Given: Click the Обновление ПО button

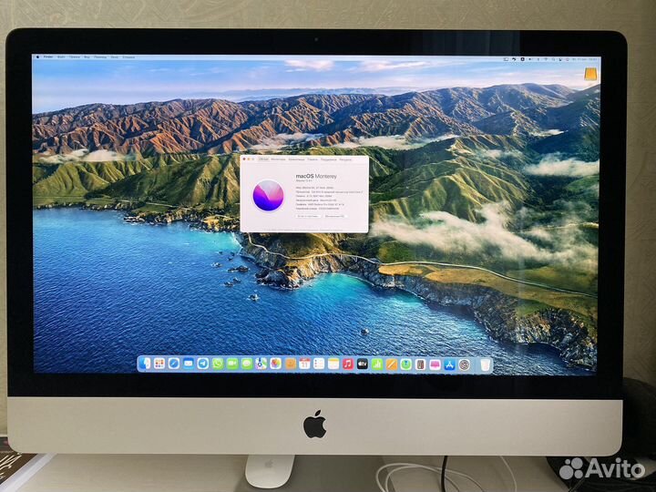Looking at the screenshot, I should coord(335,216).
